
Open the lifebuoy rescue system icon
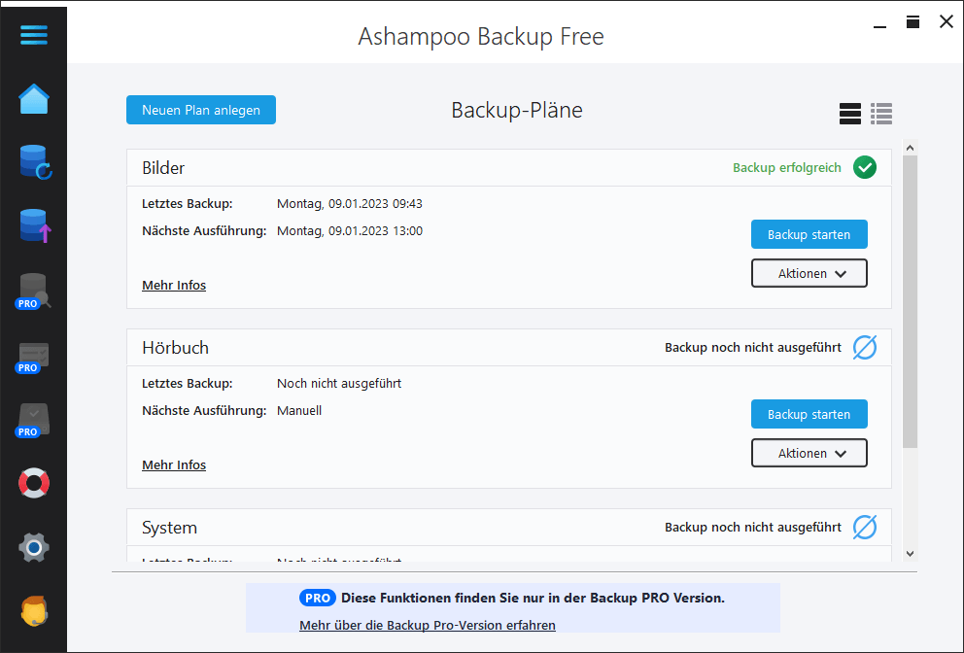pyautogui.click(x=33, y=482)
